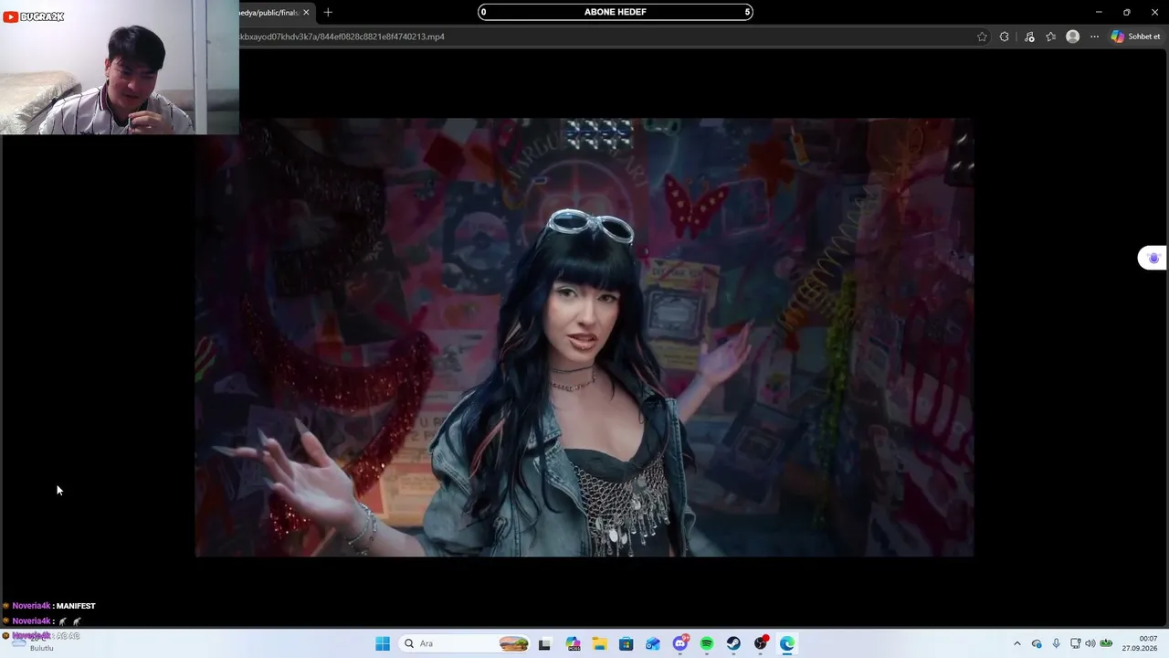Close the current video tab
The image size is (1169, 658).
(x=306, y=12)
